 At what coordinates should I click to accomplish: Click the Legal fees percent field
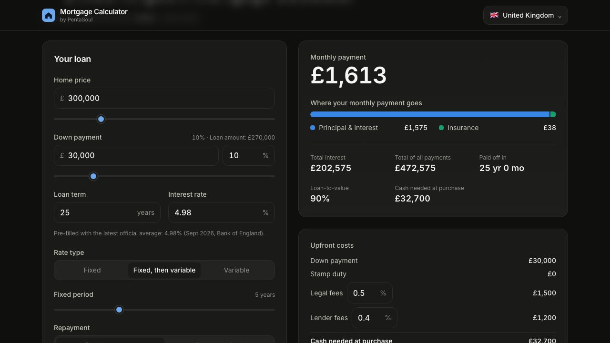point(370,293)
